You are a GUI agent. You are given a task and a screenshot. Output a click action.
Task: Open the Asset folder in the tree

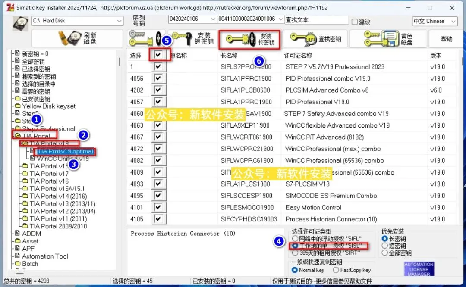pos(30,241)
